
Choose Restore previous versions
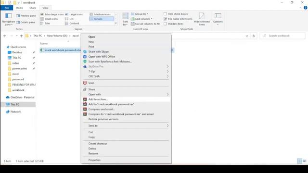[x=126, y=119]
